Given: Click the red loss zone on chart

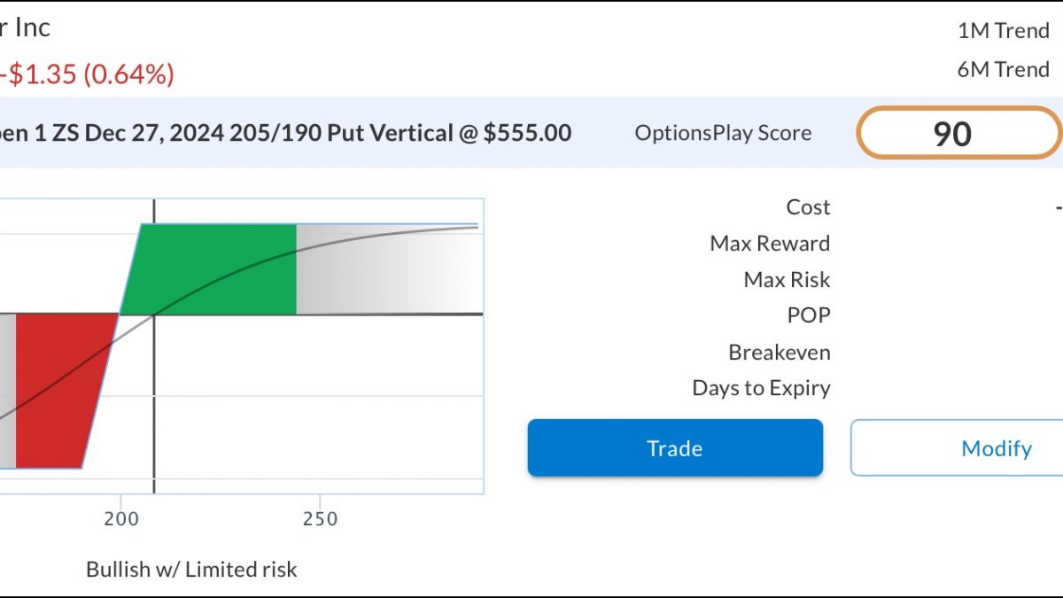Looking at the screenshot, I should (x=64, y=391).
